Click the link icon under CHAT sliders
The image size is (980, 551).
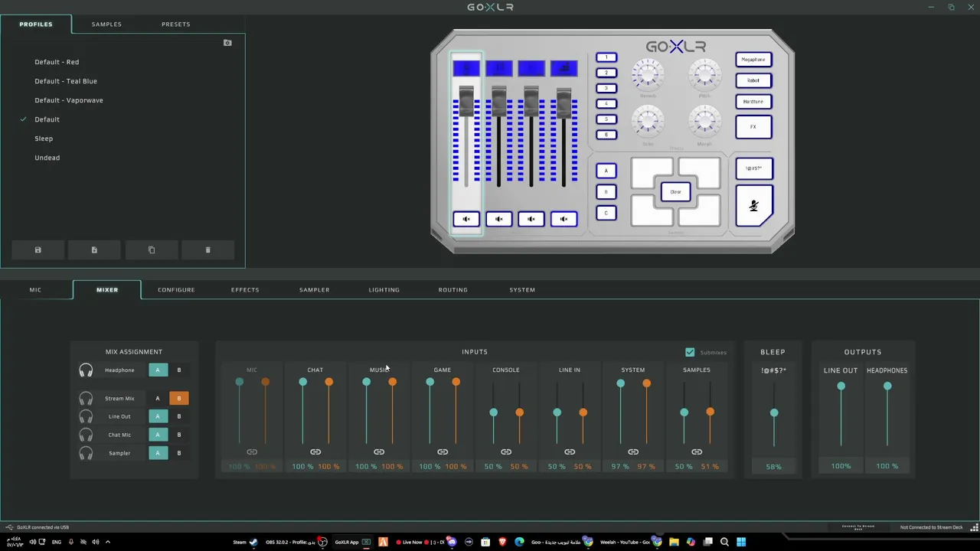pos(315,452)
